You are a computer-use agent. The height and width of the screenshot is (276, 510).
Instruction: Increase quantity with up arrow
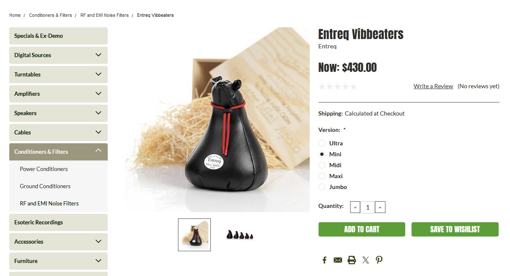[380, 207]
